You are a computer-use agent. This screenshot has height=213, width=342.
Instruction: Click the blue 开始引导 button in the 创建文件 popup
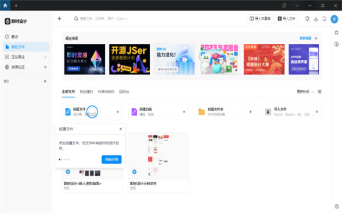(112, 160)
